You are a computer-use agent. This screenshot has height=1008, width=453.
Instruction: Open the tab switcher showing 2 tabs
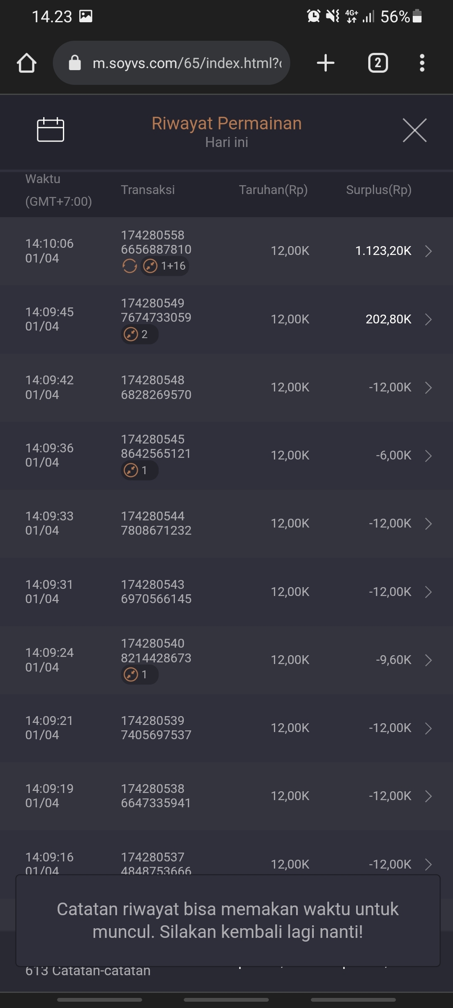coord(377,63)
